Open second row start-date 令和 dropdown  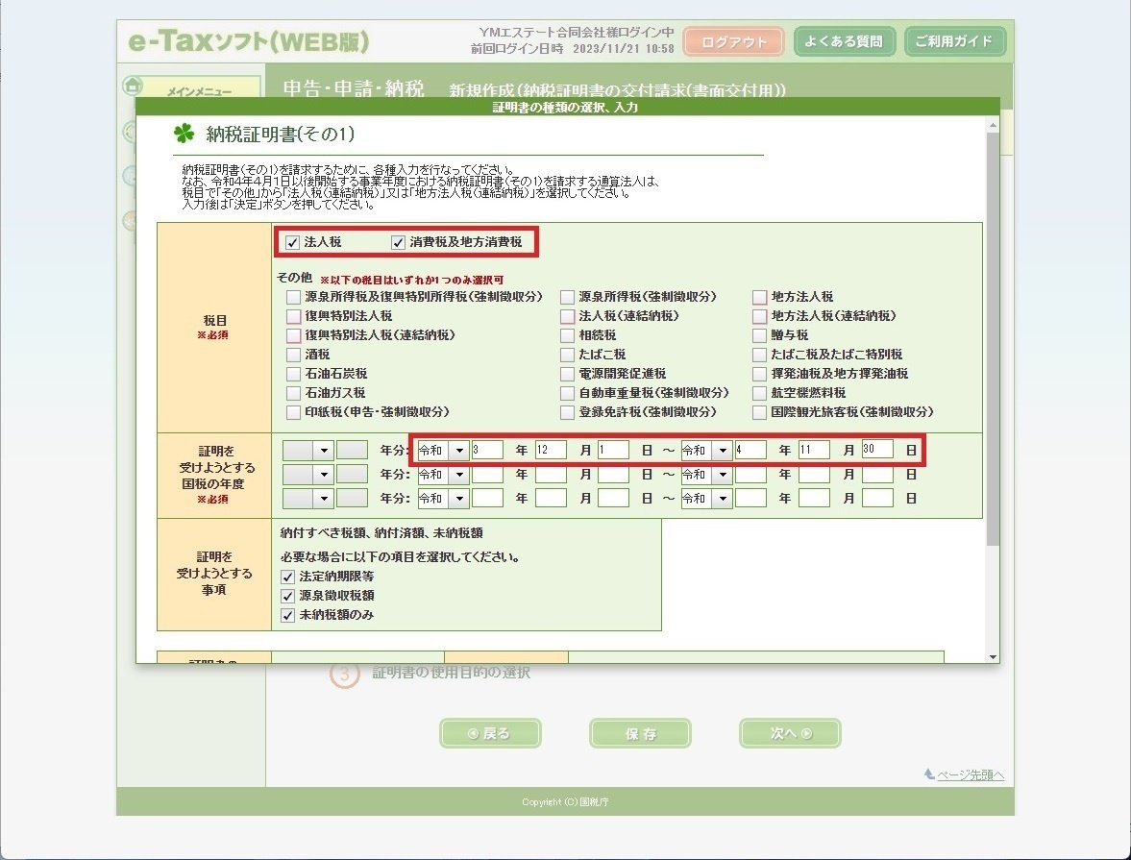click(x=444, y=475)
